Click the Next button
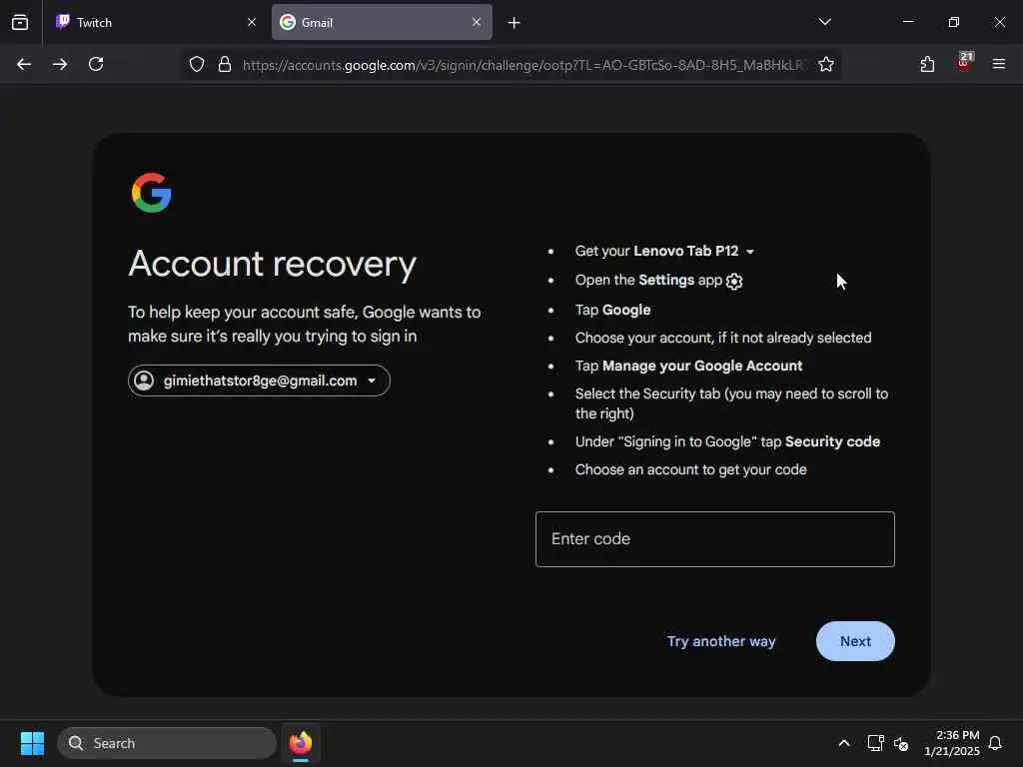The width and height of the screenshot is (1023, 767). [855, 641]
